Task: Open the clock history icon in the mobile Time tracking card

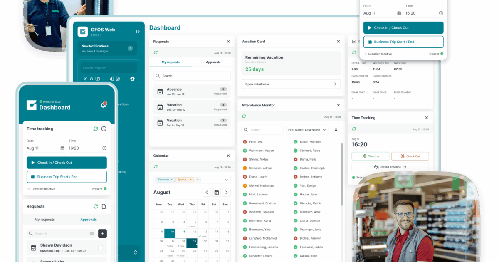Action: 104,129
